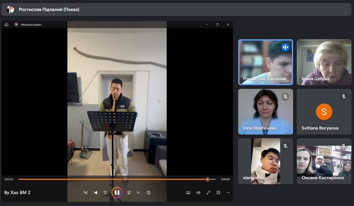Click presenter avatar in top banner
The image size is (354, 206).
(10, 9)
